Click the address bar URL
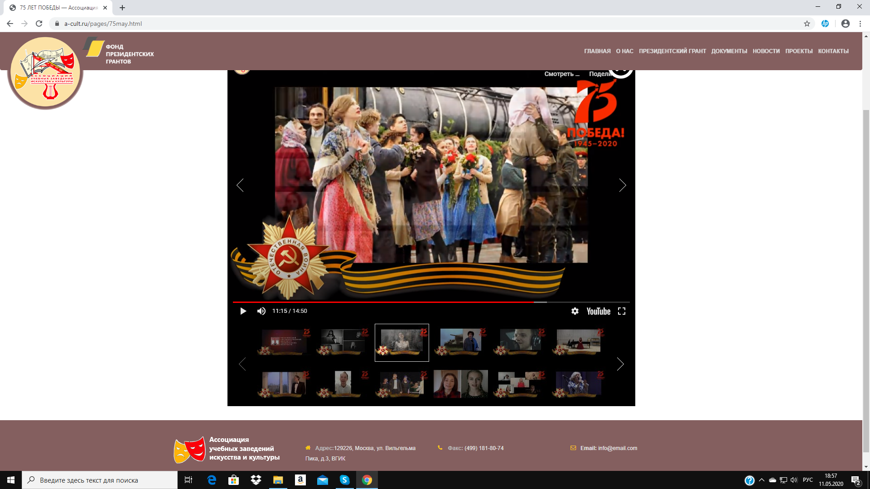This screenshot has height=489, width=870. click(103, 24)
